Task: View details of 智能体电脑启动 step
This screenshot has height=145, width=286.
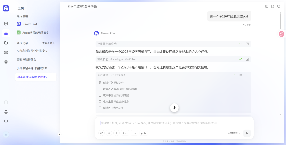Action: (247, 44)
